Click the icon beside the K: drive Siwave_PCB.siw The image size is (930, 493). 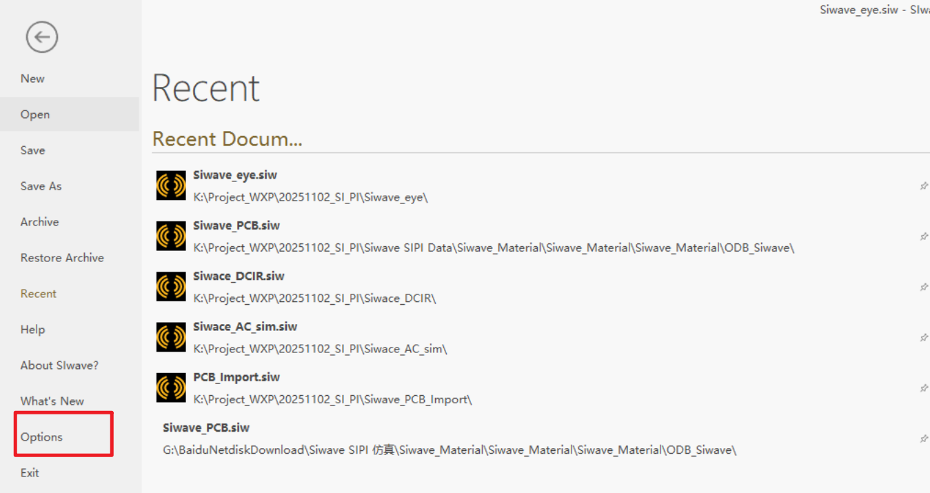[x=171, y=236]
